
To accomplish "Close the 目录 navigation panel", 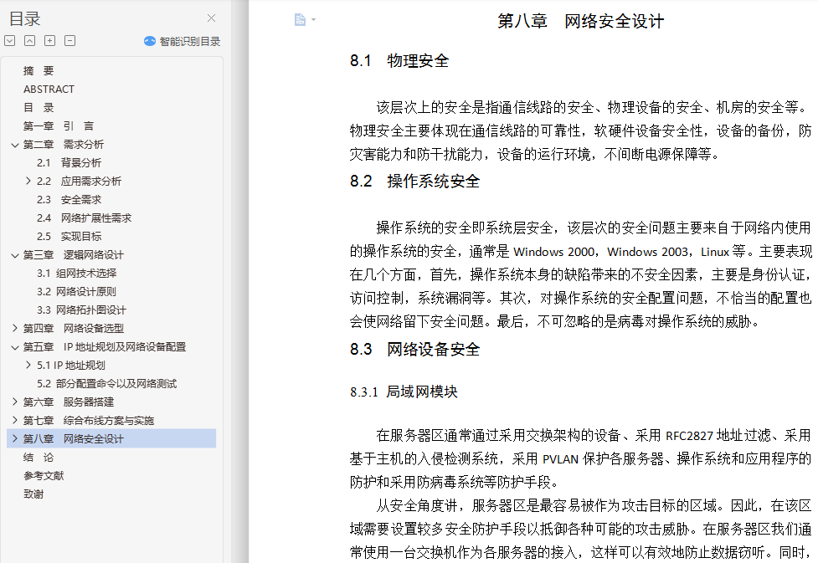I will 211,18.
